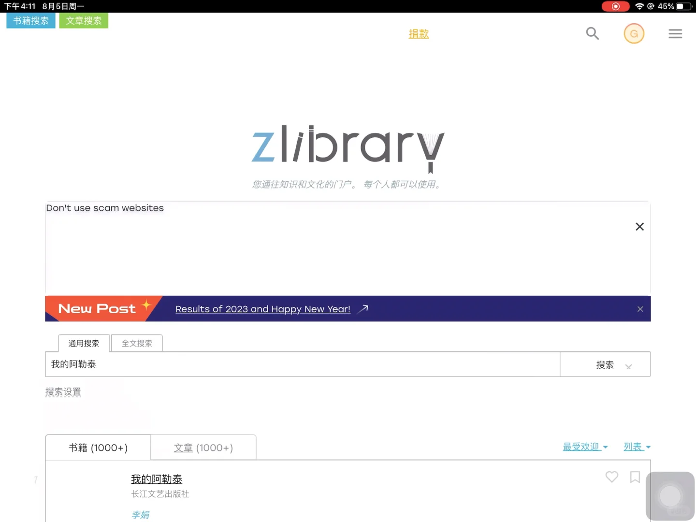Open the user profile avatar G
The height and width of the screenshot is (522, 696).
pos(634,33)
